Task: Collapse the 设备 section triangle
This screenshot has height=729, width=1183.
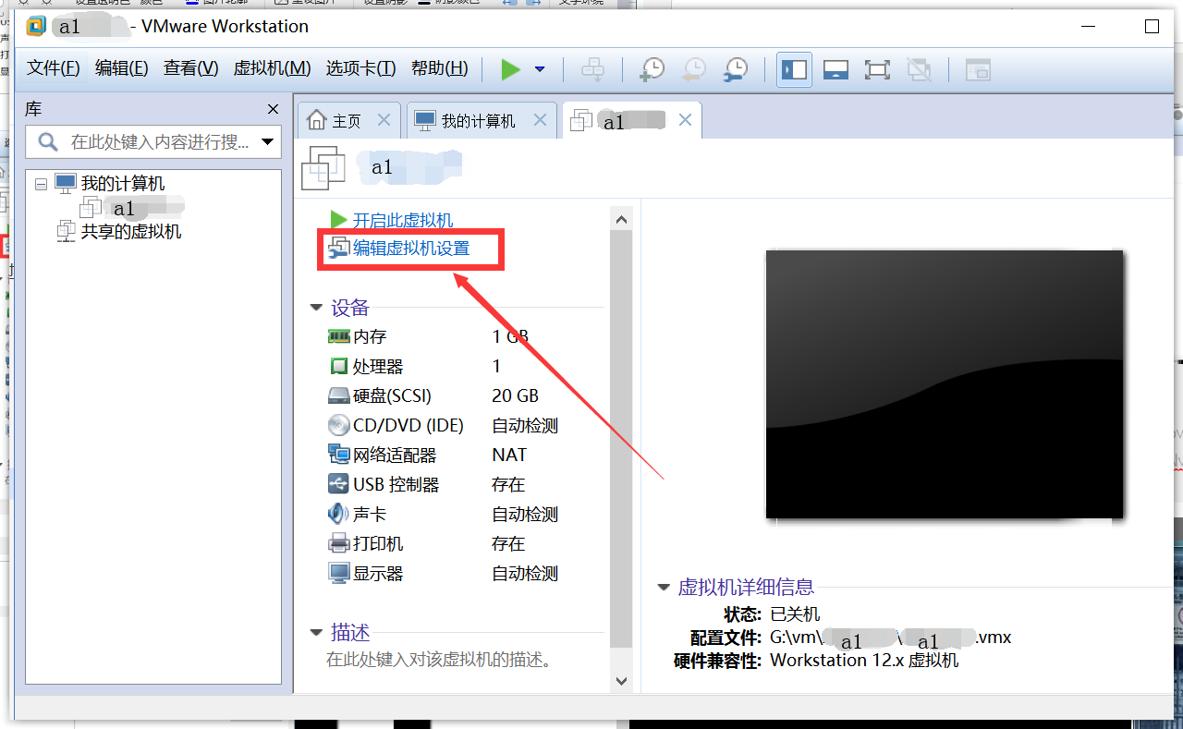Action: pyautogui.click(x=316, y=308)
